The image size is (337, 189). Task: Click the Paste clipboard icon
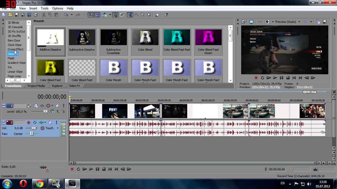[56, 15]
